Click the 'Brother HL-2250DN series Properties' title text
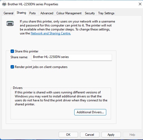Image resolution: width=143 pixels, height=140 pixels. [x=33, y=4]
